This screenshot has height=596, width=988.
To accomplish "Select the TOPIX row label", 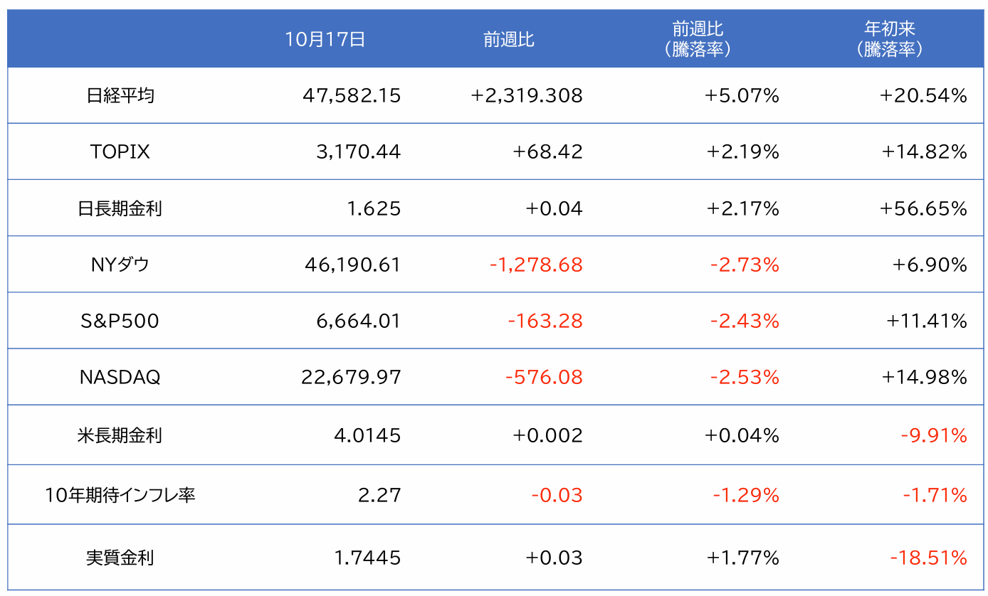I will click(x=120, y=151).
